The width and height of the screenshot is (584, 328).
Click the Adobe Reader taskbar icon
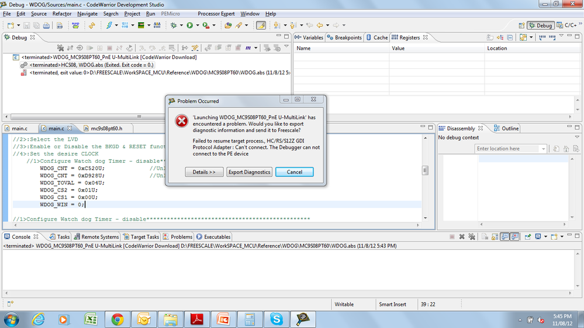[x=196, y=319]
